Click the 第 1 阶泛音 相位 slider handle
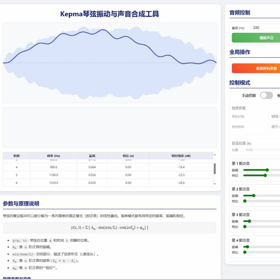The height and width of the screenshot is (280, 280). click(x=265, y=175)
